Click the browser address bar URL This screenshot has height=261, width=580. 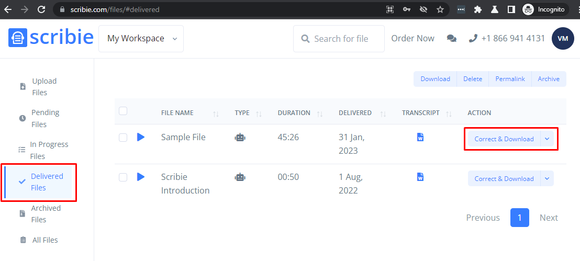(115, 9)
